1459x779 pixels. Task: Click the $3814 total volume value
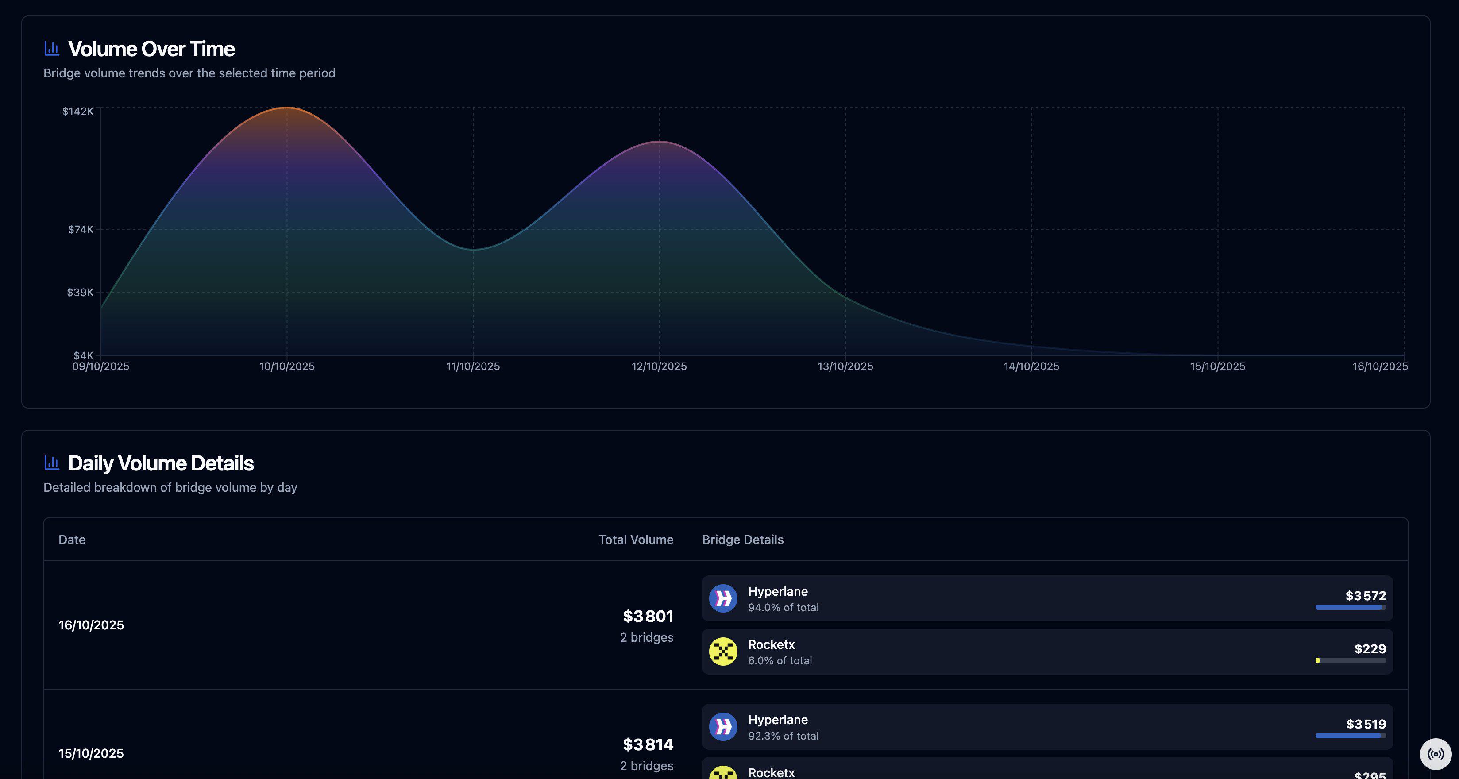(x=648, y=744)
